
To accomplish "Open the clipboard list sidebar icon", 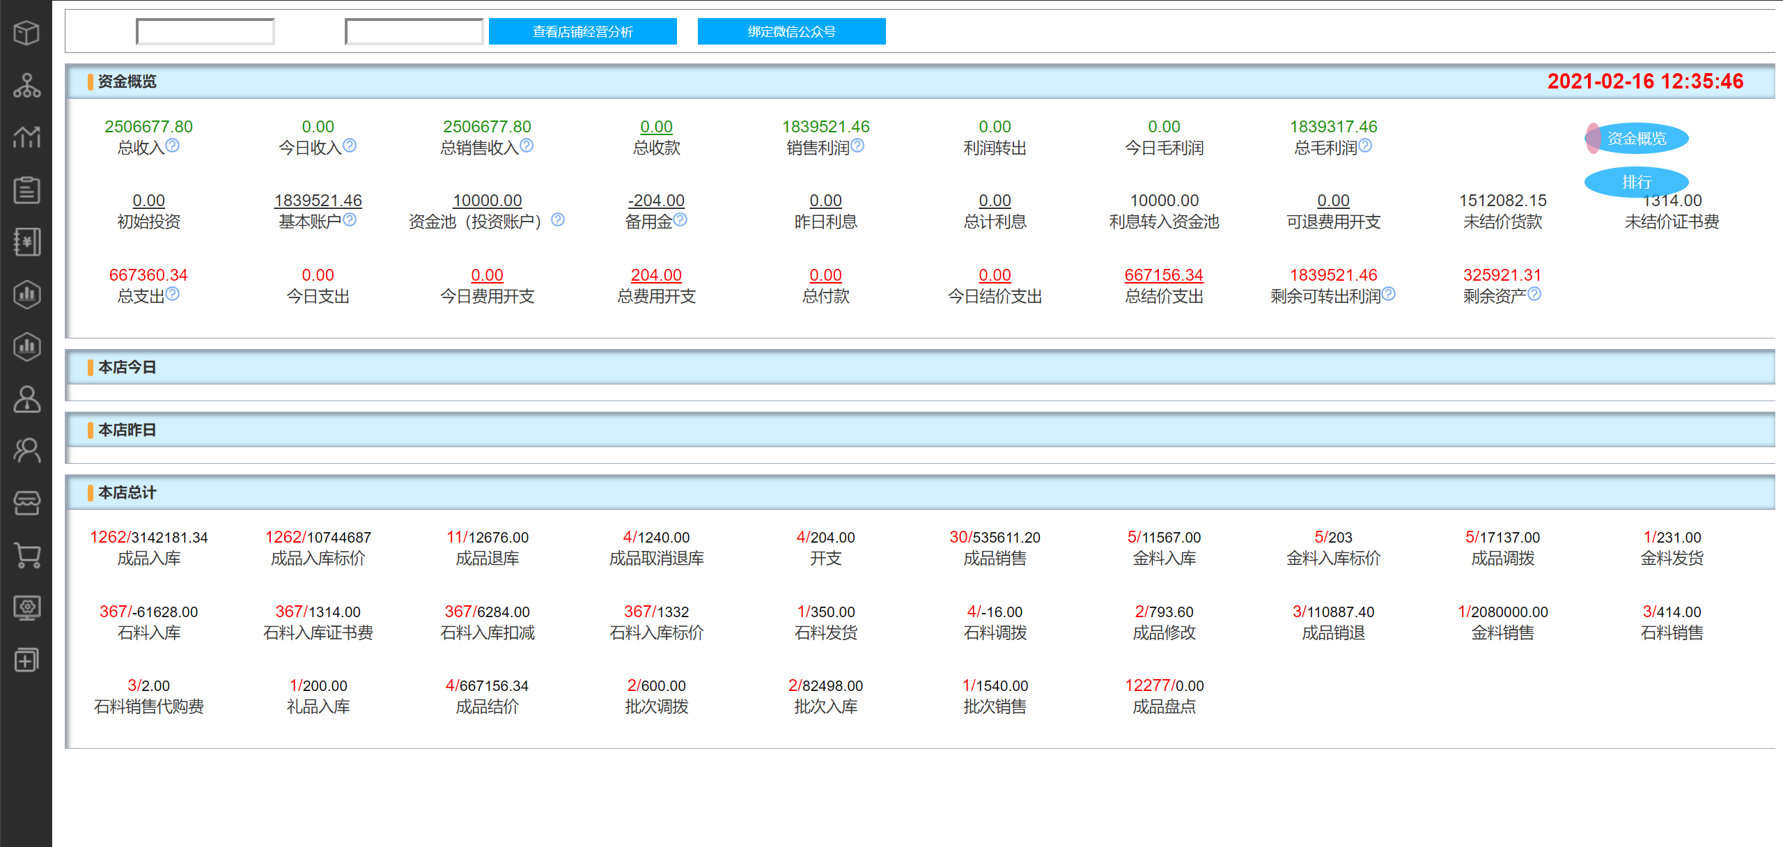I will coord(26,189).
